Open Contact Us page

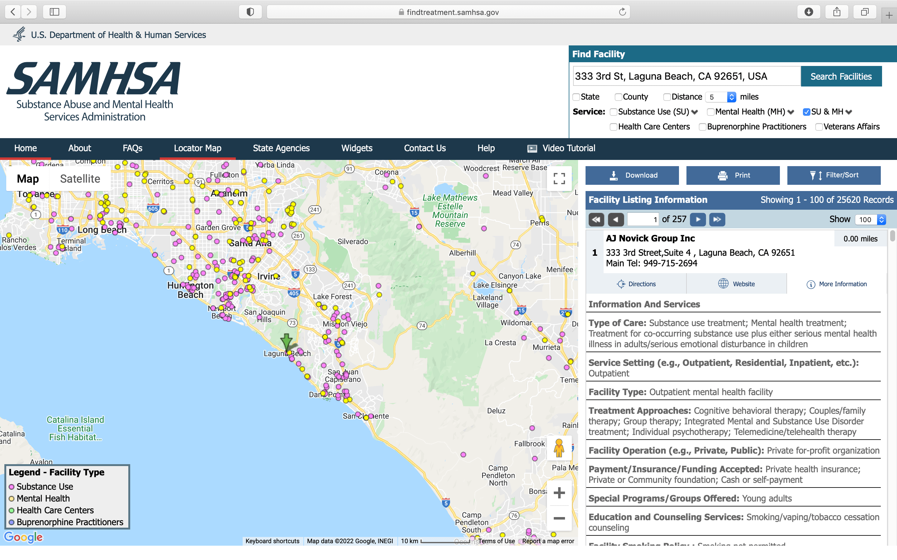[425, 148]
